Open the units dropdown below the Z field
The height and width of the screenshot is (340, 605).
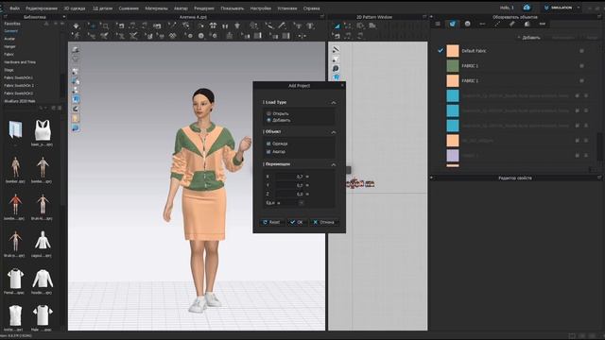(301, 203)
